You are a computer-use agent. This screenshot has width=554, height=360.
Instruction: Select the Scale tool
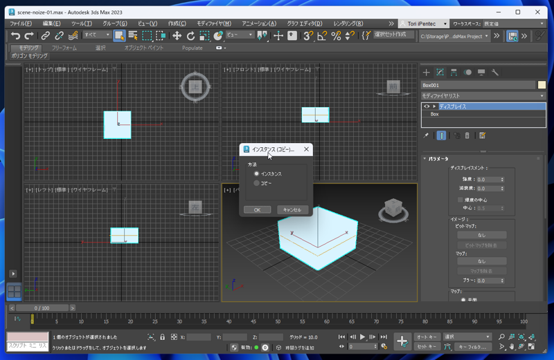click(x=204, y=36)
